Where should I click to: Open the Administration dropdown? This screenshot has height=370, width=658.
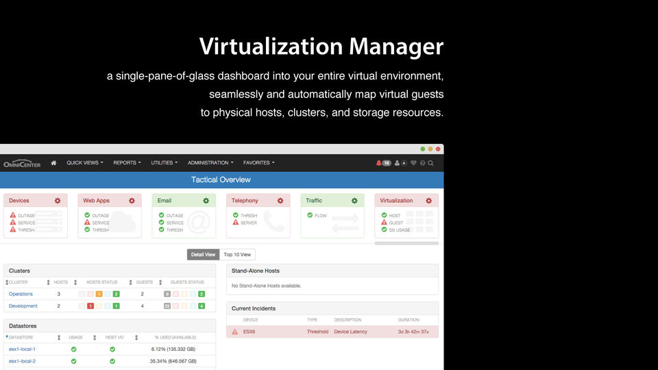(210, 163)
